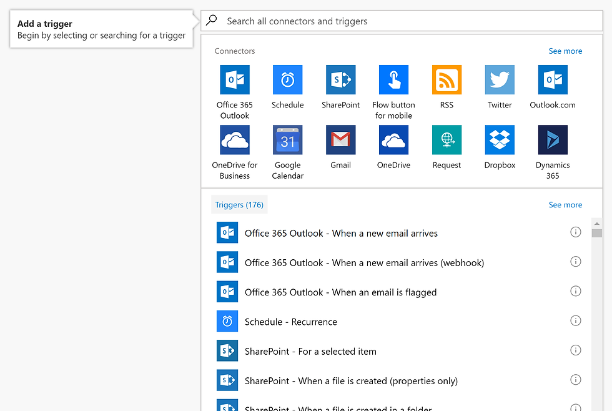This screenshot has height=411, width=612.
Task: Click alarm clock icon beside Recurrence trigger
Action: pos(227,321)
